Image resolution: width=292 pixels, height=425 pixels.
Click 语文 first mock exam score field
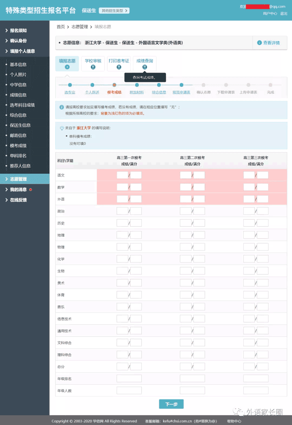click(122, 175)
